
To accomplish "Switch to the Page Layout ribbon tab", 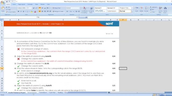I will pyautogui.click(x=21, y=4).
